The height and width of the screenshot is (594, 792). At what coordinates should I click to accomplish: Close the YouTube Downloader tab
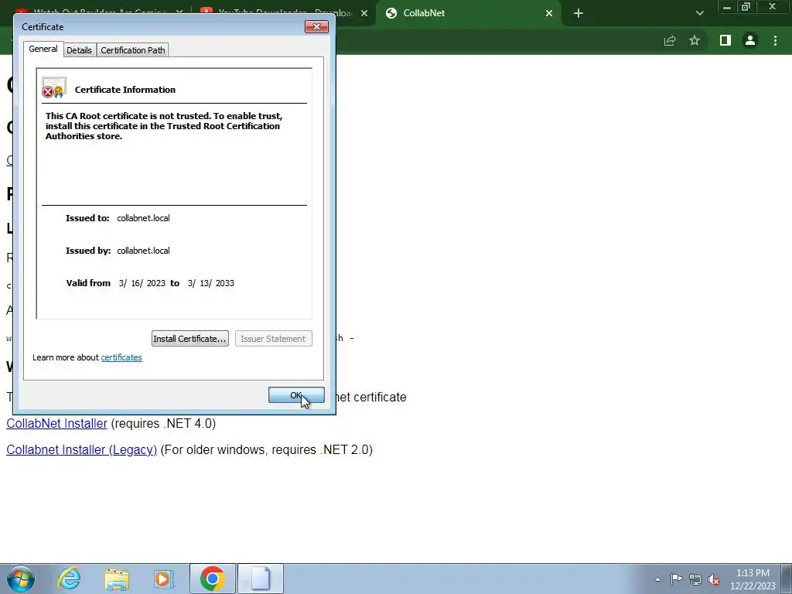364,13
